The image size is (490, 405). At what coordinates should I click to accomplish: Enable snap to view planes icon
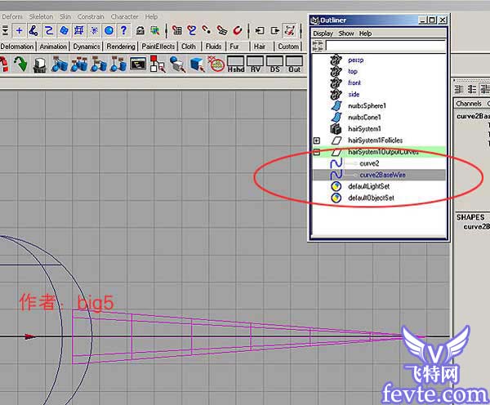(x=222, y=31)
